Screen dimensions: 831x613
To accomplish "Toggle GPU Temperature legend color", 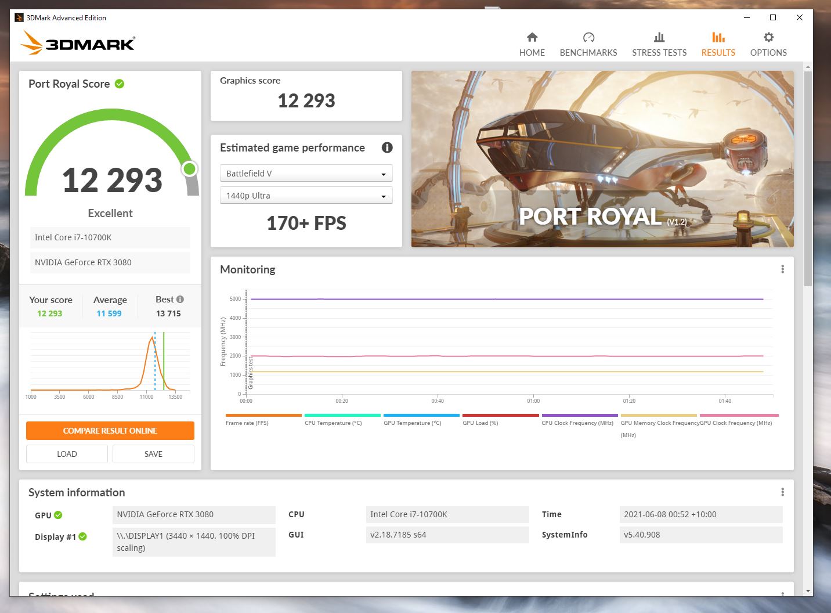I will [x=421, y=415].
